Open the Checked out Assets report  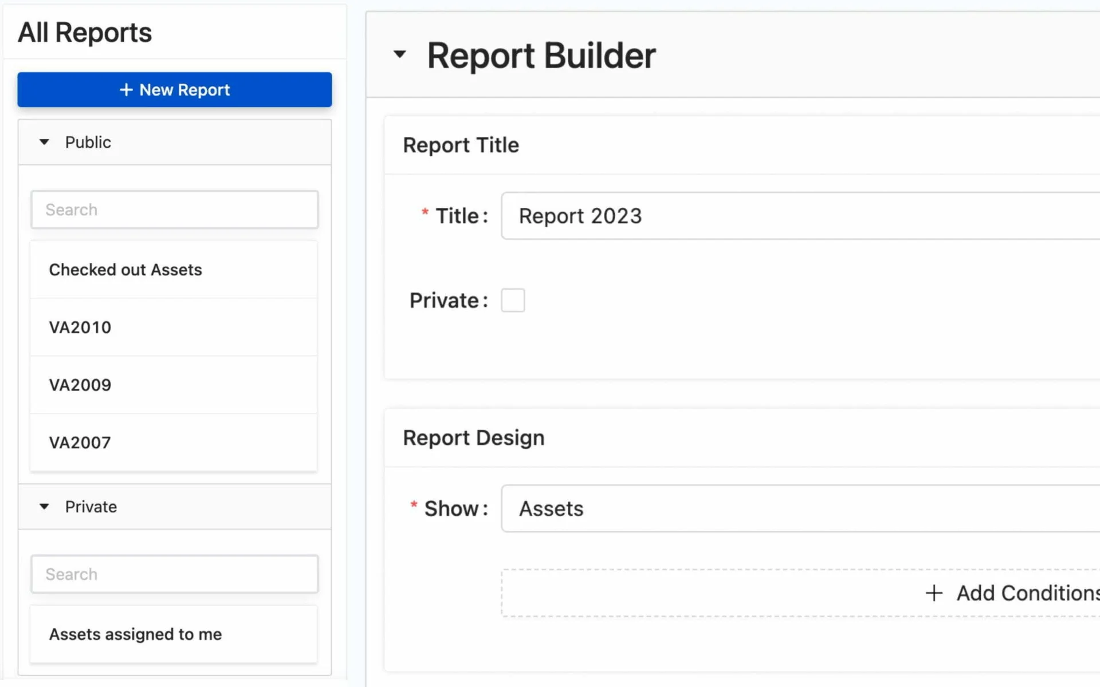[174, 270]
